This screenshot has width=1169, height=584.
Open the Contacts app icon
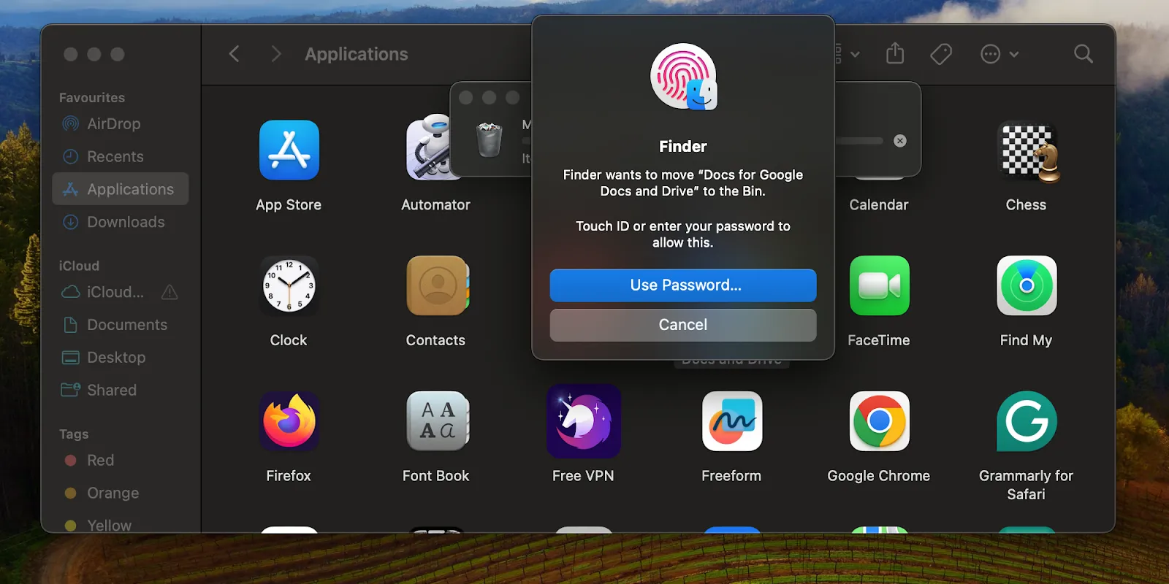tap(437, 285)
